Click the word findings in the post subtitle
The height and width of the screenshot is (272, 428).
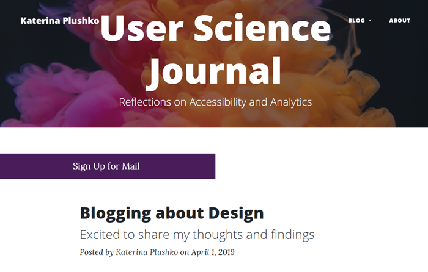tap(293, 235)
